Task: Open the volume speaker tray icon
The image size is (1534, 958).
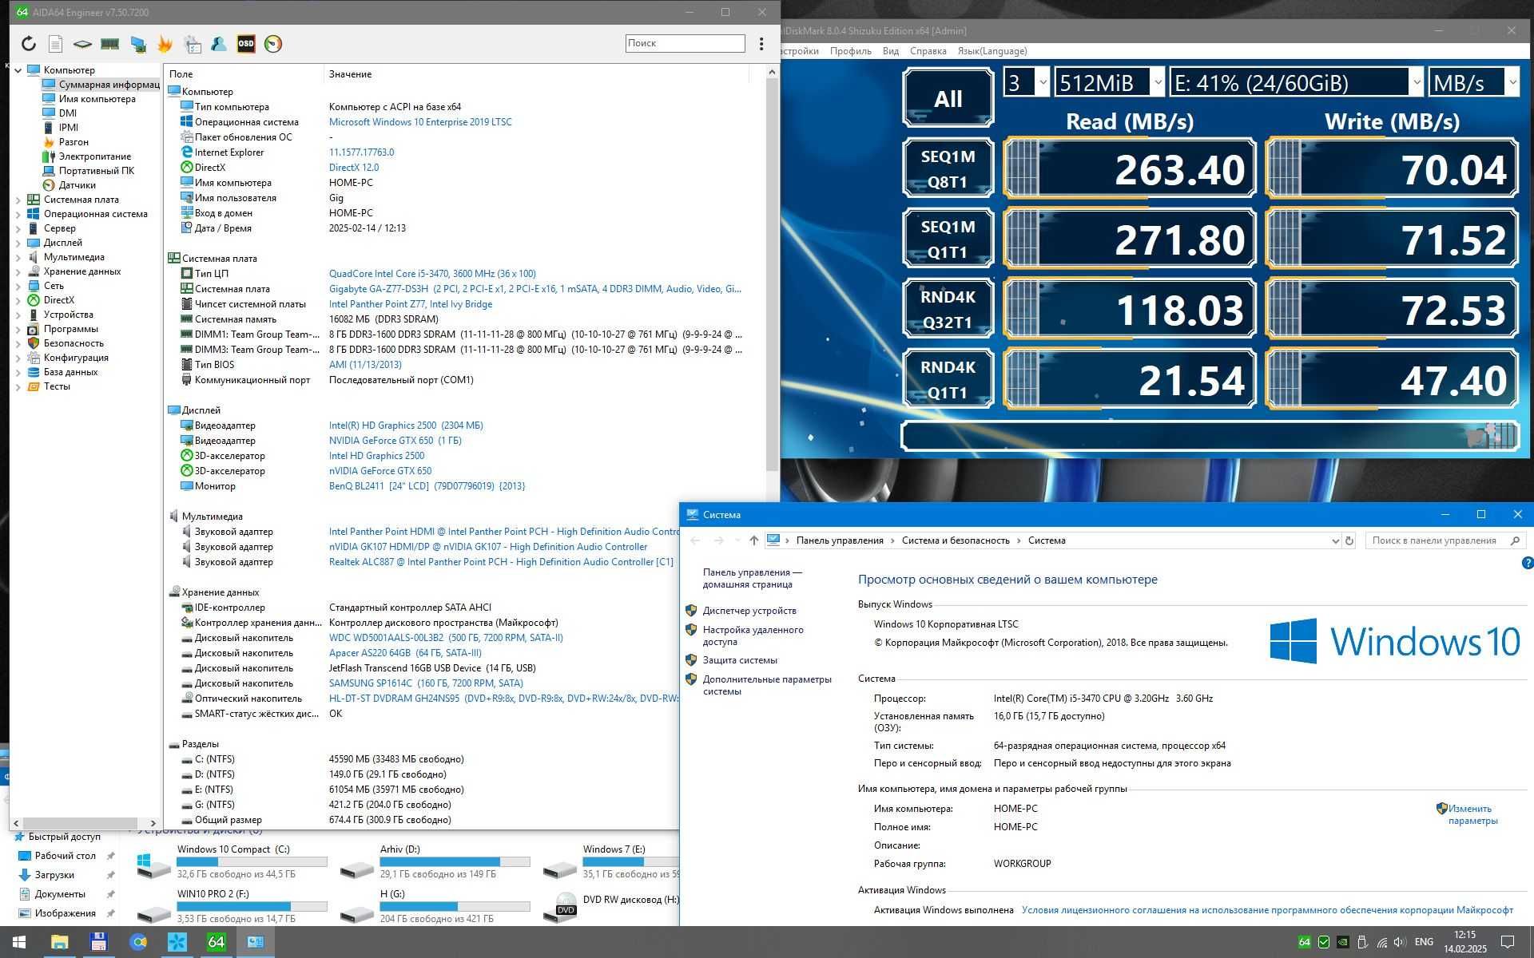Action: click(1401, 942)
